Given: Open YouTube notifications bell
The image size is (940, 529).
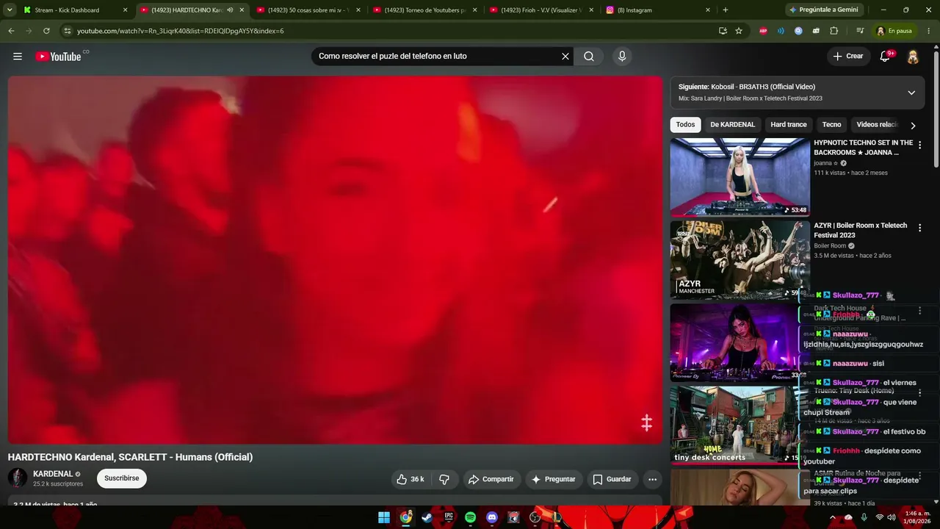Looking at the screenshot, I should (885, 57).
